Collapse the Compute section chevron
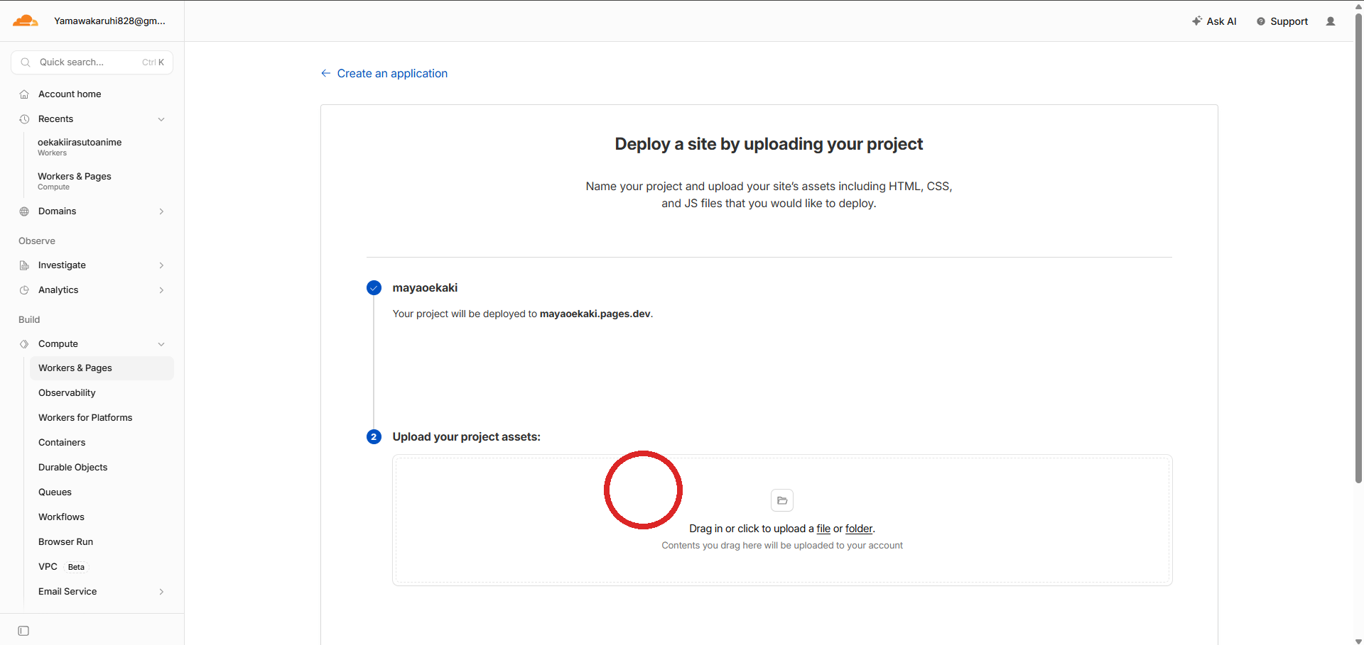Screen dimensions: 1364x645 click(161, 344)
